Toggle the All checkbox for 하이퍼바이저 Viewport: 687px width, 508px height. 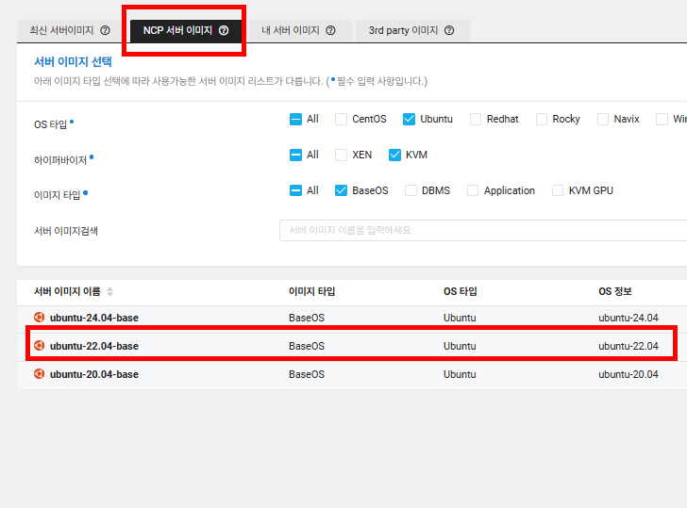(295, 155)
